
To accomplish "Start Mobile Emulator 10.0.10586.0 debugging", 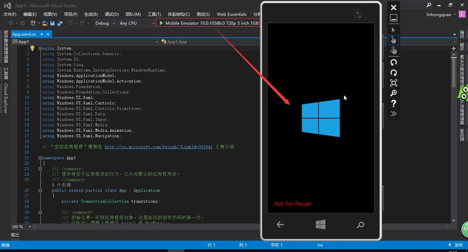I will point(208,23).
